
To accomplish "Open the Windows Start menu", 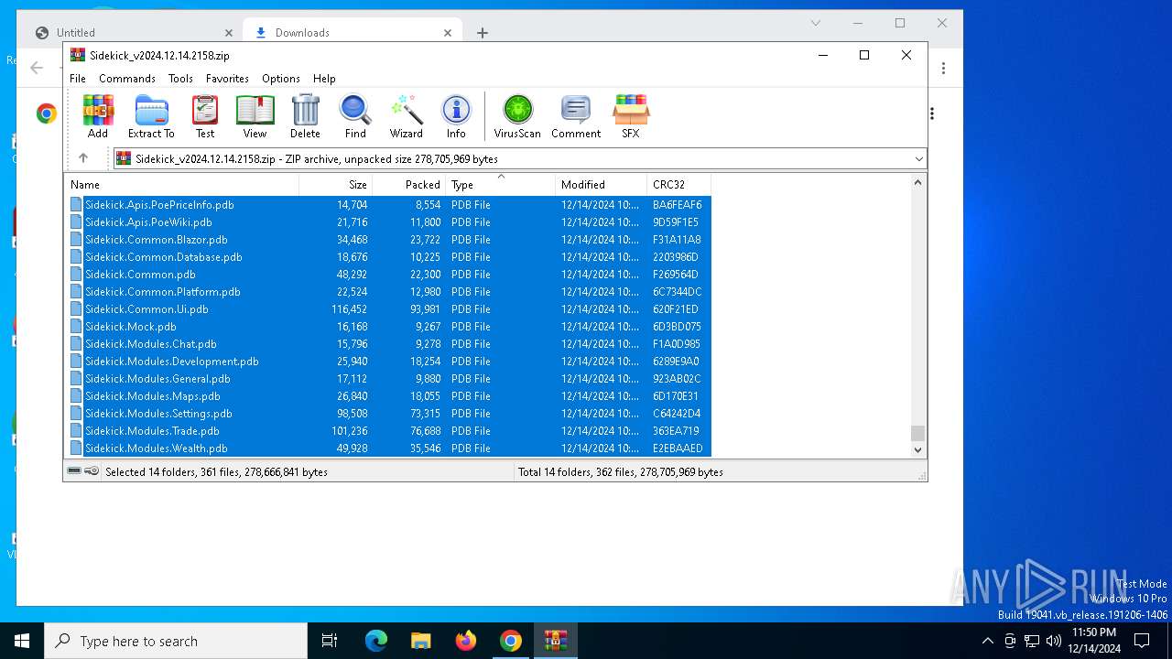I will 22,641.
